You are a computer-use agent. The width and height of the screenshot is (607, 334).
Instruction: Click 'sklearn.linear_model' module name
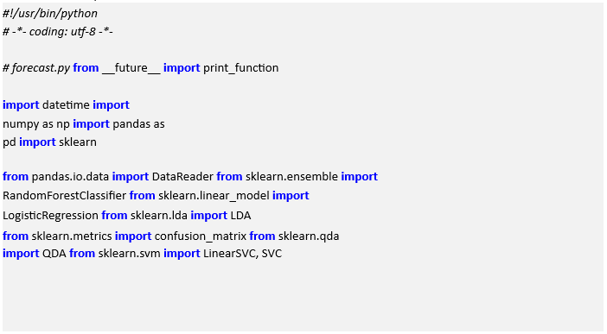[214, 196]
